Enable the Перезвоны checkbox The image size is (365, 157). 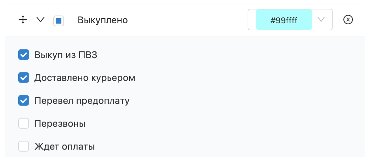24,123
